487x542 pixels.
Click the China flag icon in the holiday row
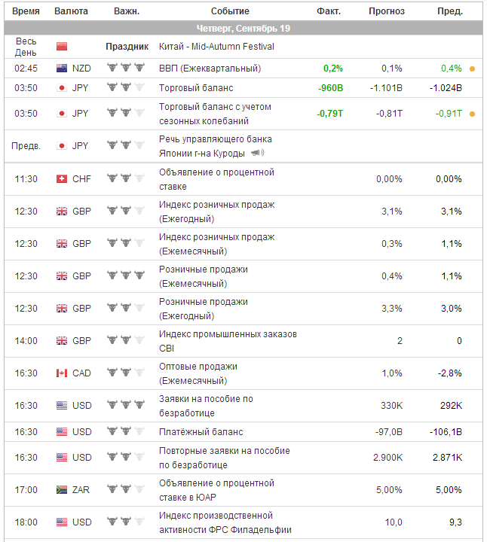[x=62, y=47]
